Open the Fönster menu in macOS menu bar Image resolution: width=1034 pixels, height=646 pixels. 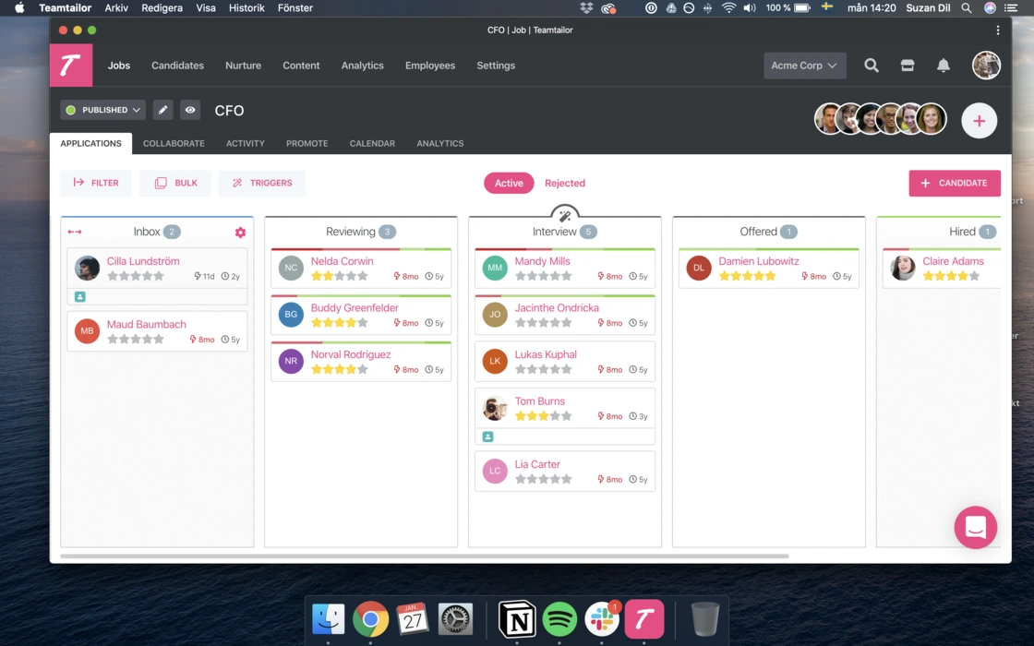click(295, 8)
